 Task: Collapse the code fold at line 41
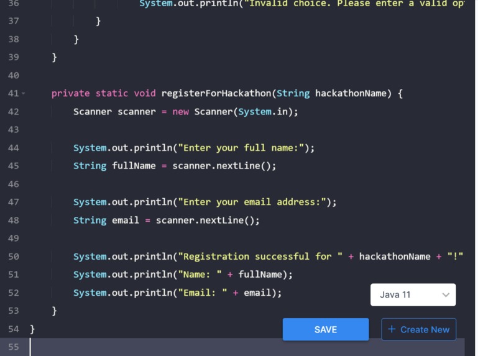[x=24, y=93]
